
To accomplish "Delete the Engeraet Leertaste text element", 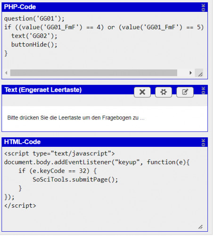I will pos(142,92).
